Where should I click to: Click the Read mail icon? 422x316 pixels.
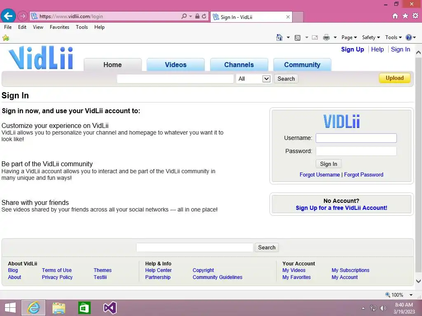pos(315,37)
